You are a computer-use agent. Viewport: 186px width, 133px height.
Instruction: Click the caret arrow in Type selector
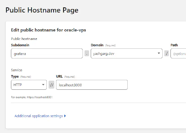pos(43,85)
